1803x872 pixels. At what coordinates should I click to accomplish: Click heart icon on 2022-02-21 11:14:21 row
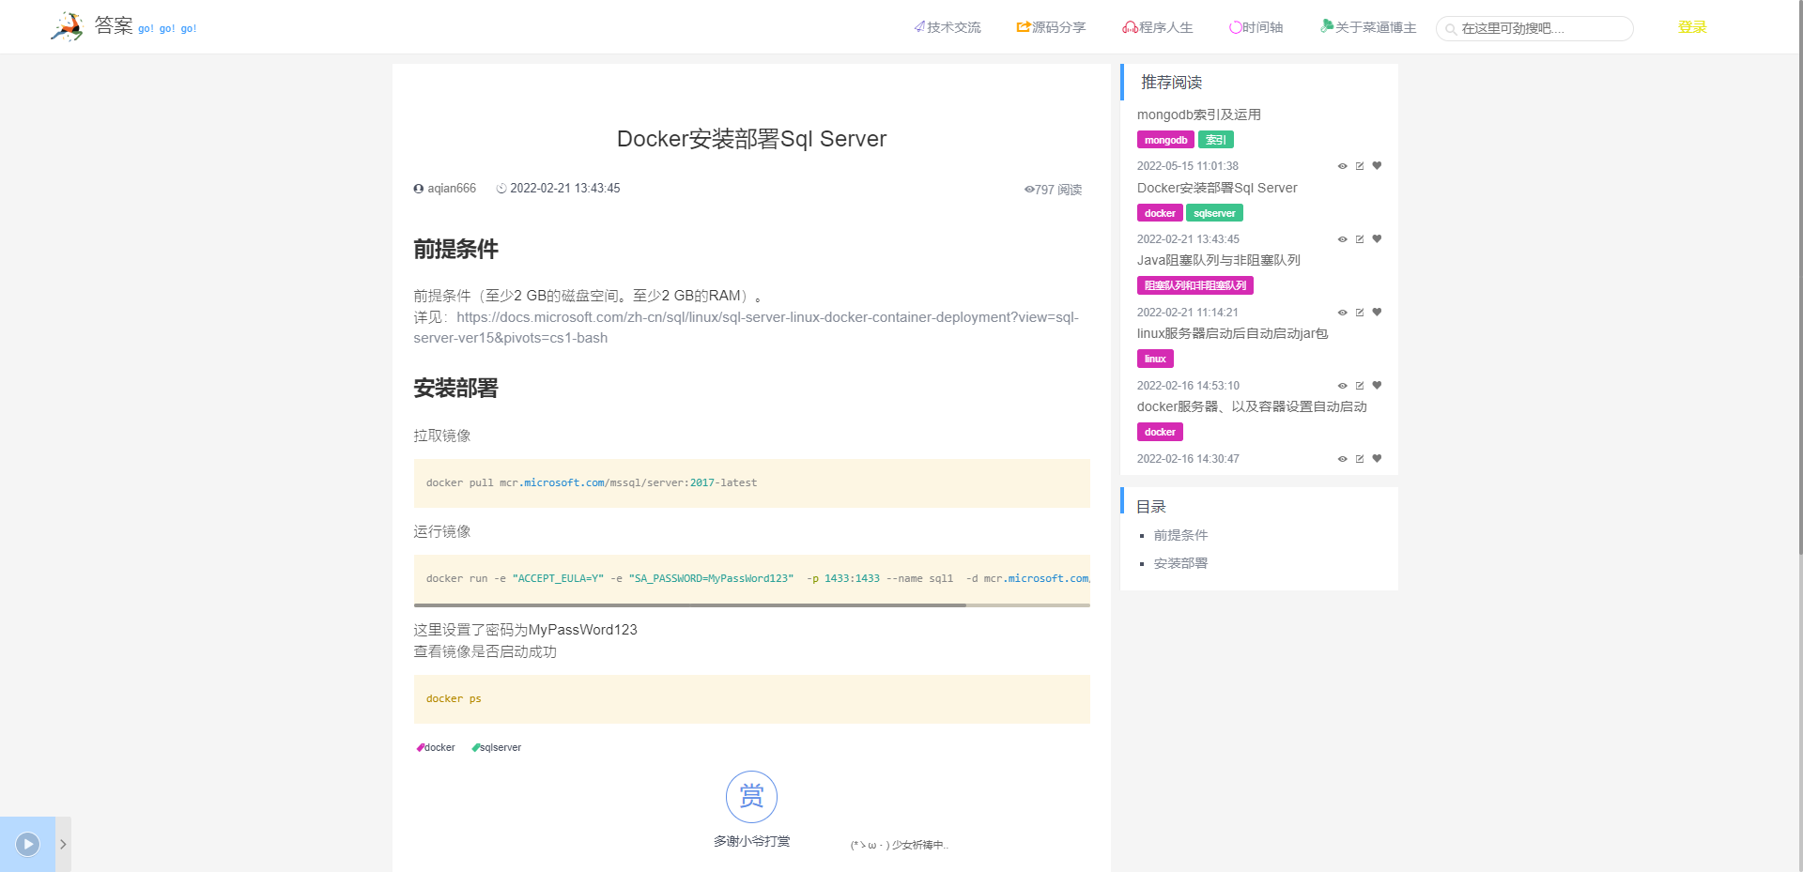(x=1377, y=313)
